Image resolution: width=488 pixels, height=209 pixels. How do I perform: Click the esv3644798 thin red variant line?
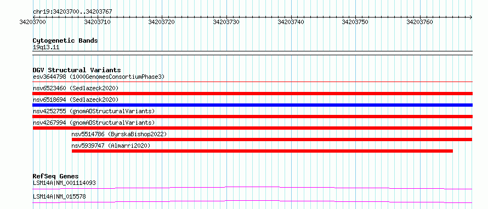[x=252, y=82]
